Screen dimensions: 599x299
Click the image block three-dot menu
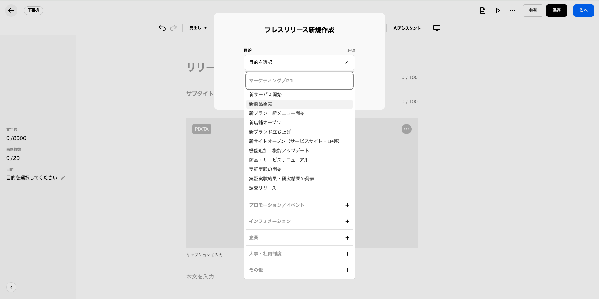406,129
